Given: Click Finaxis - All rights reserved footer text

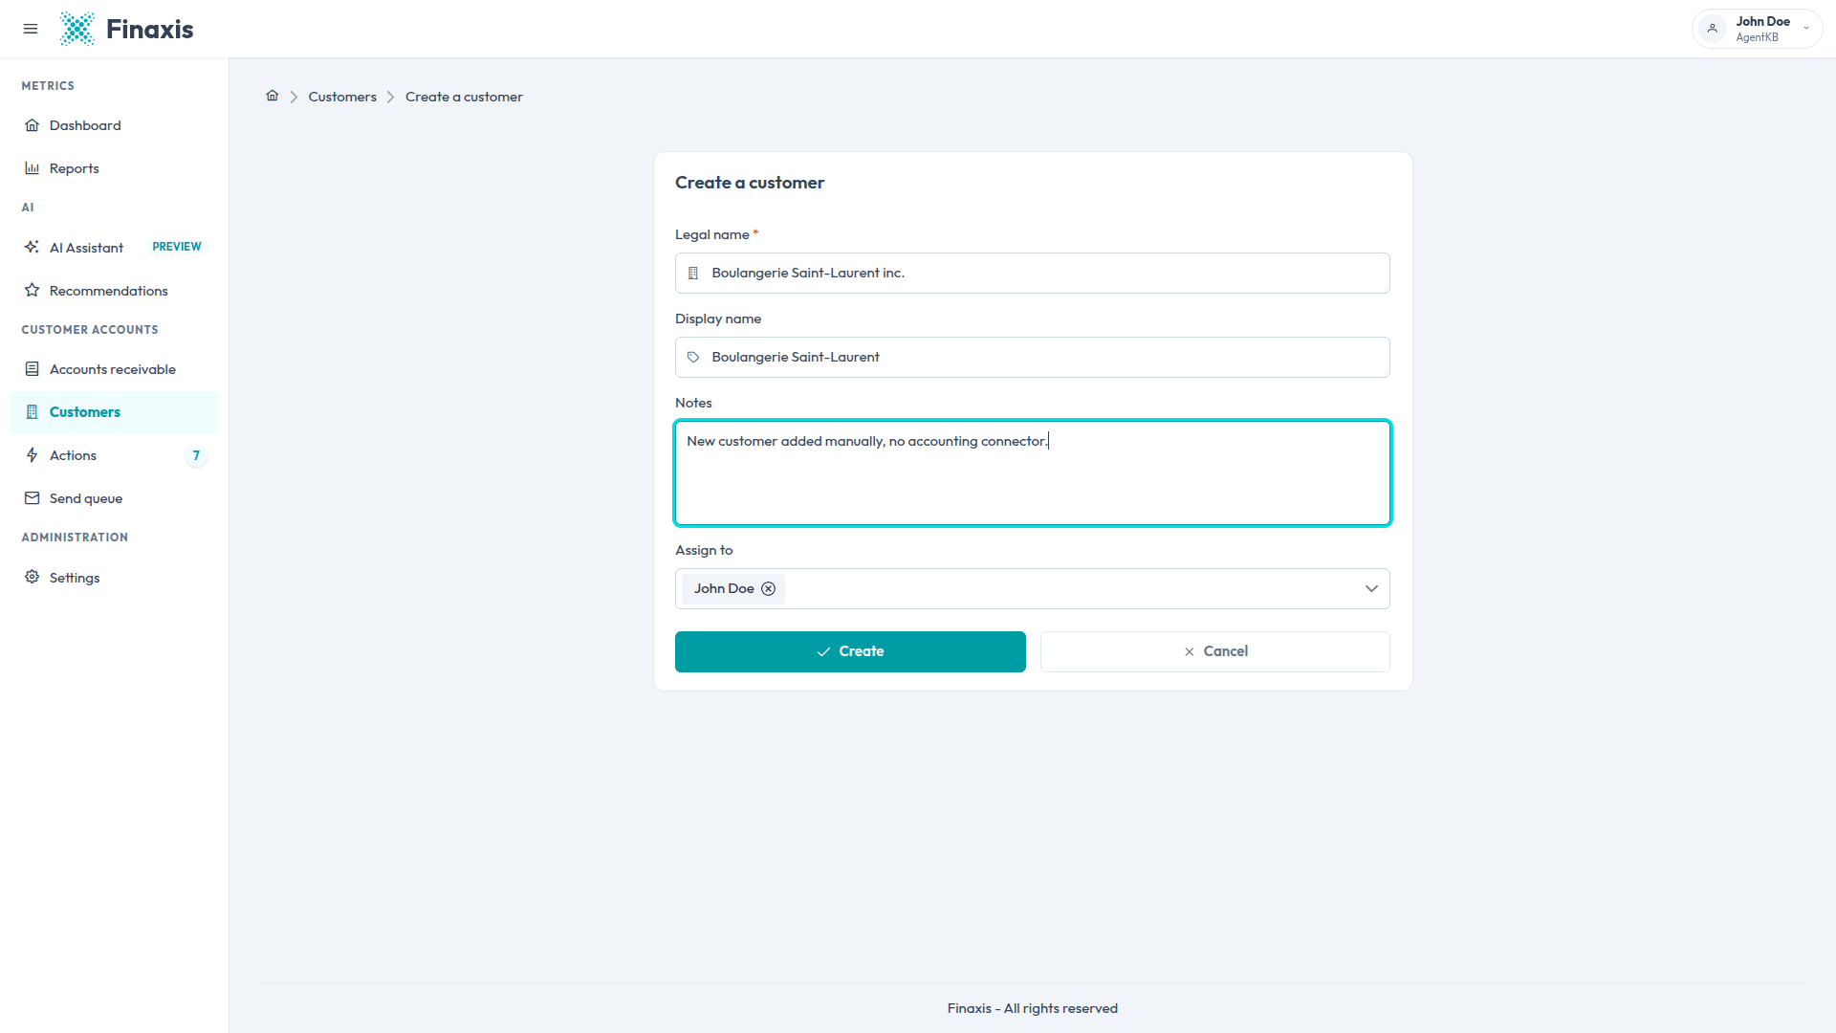Looking at the screenshot, I should point(1033,1008).
